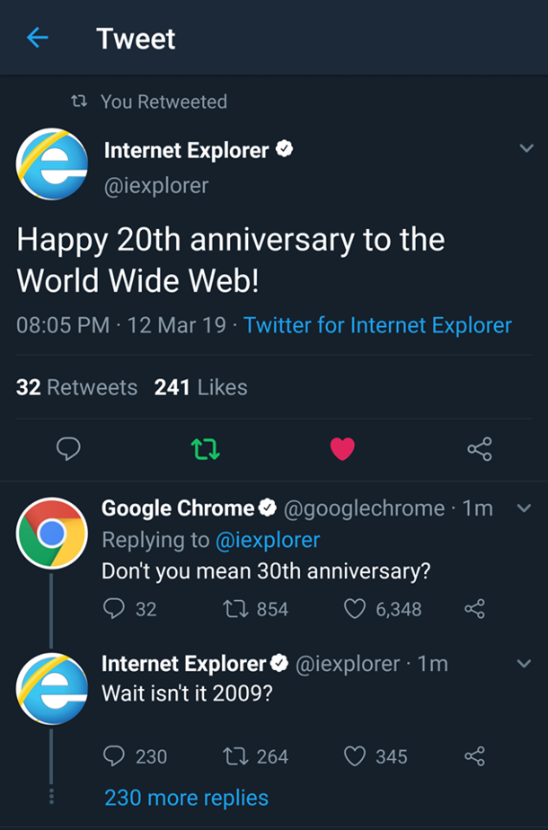The image size is (548, 830).
Task: Open the Google Chrome avatar
Action: point(52,533)
